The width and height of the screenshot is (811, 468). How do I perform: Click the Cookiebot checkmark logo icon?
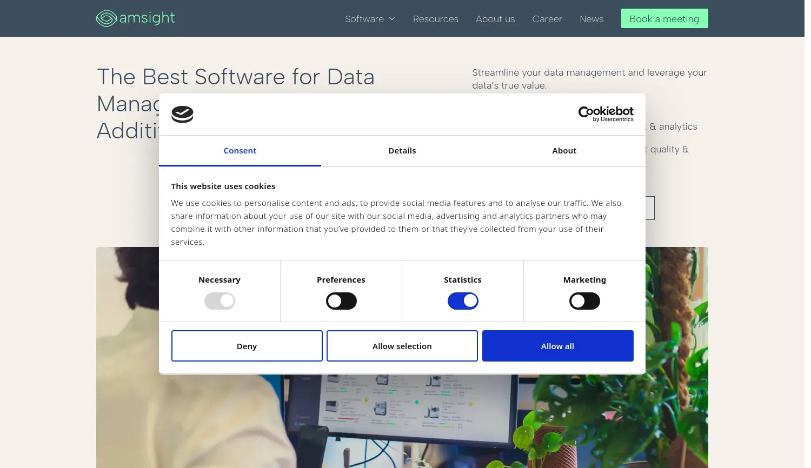182,115
